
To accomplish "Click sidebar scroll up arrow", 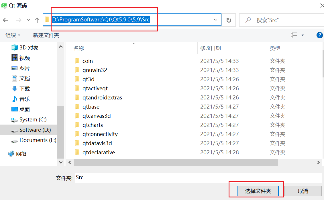I will (x=61, y=47).
